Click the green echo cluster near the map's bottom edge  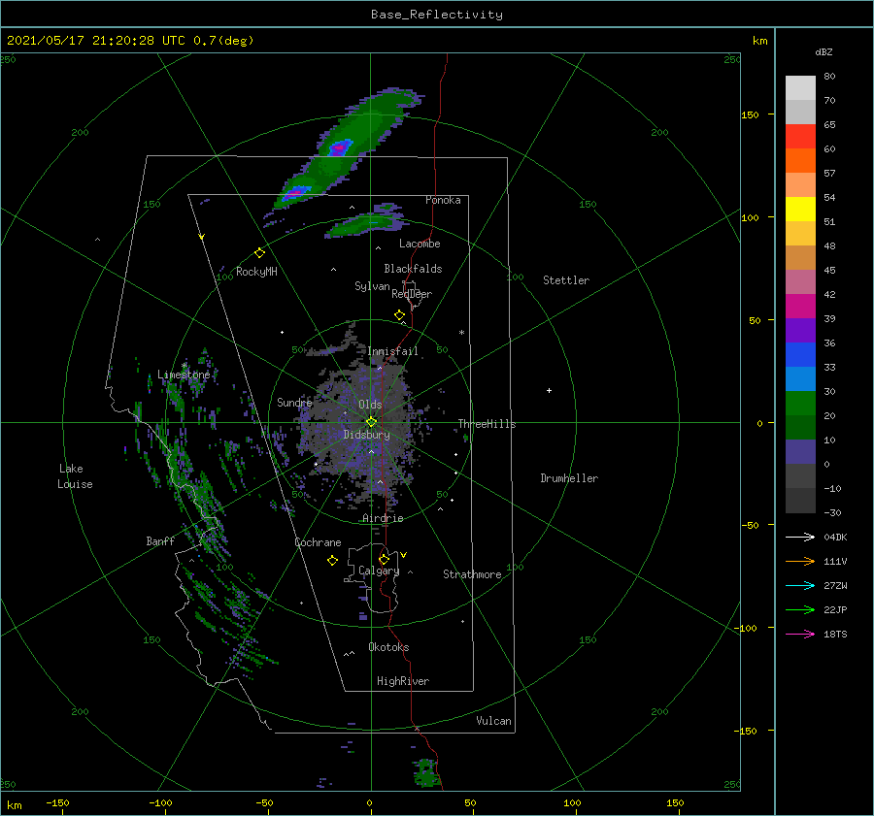[x=426, y=773]
